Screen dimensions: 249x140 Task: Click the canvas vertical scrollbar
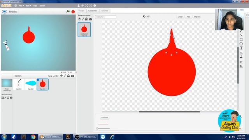point(238,65)
